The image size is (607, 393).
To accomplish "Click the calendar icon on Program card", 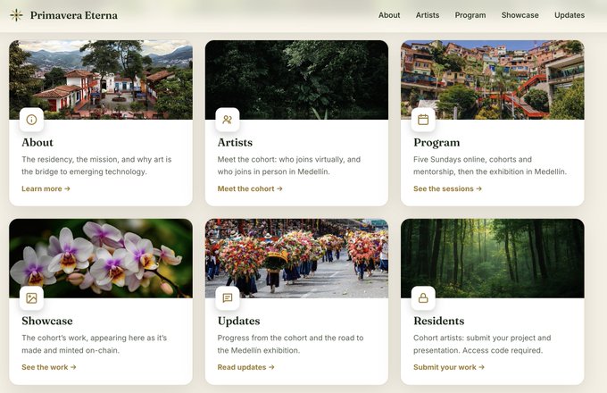I will [423, 120].
